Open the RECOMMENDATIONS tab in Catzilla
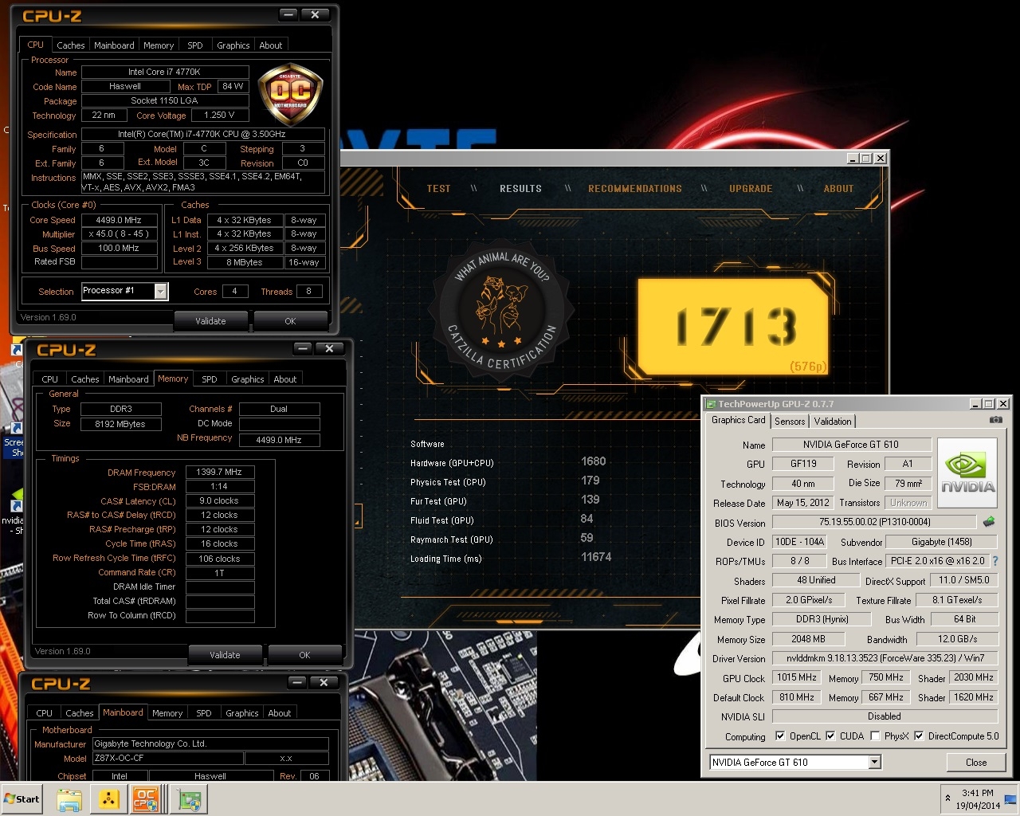1020x816 pixels. (x=634, y=189)
